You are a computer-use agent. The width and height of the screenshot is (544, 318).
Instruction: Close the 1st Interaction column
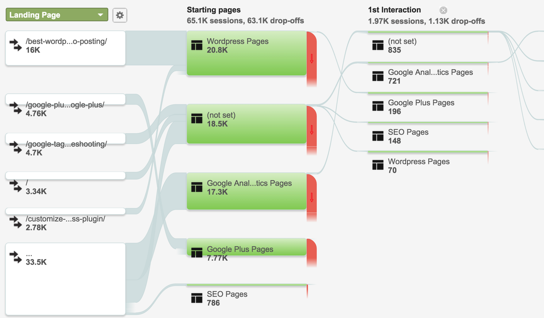point(443,10)
